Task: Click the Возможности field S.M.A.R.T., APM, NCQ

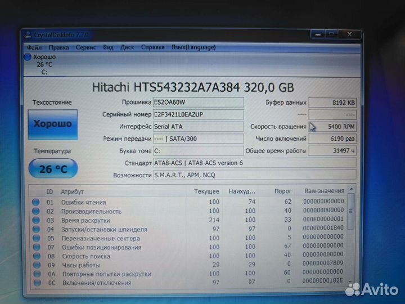Action: pos(255,175)
